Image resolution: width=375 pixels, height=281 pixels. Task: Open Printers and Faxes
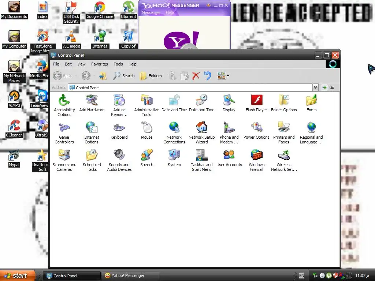[284, 132]
